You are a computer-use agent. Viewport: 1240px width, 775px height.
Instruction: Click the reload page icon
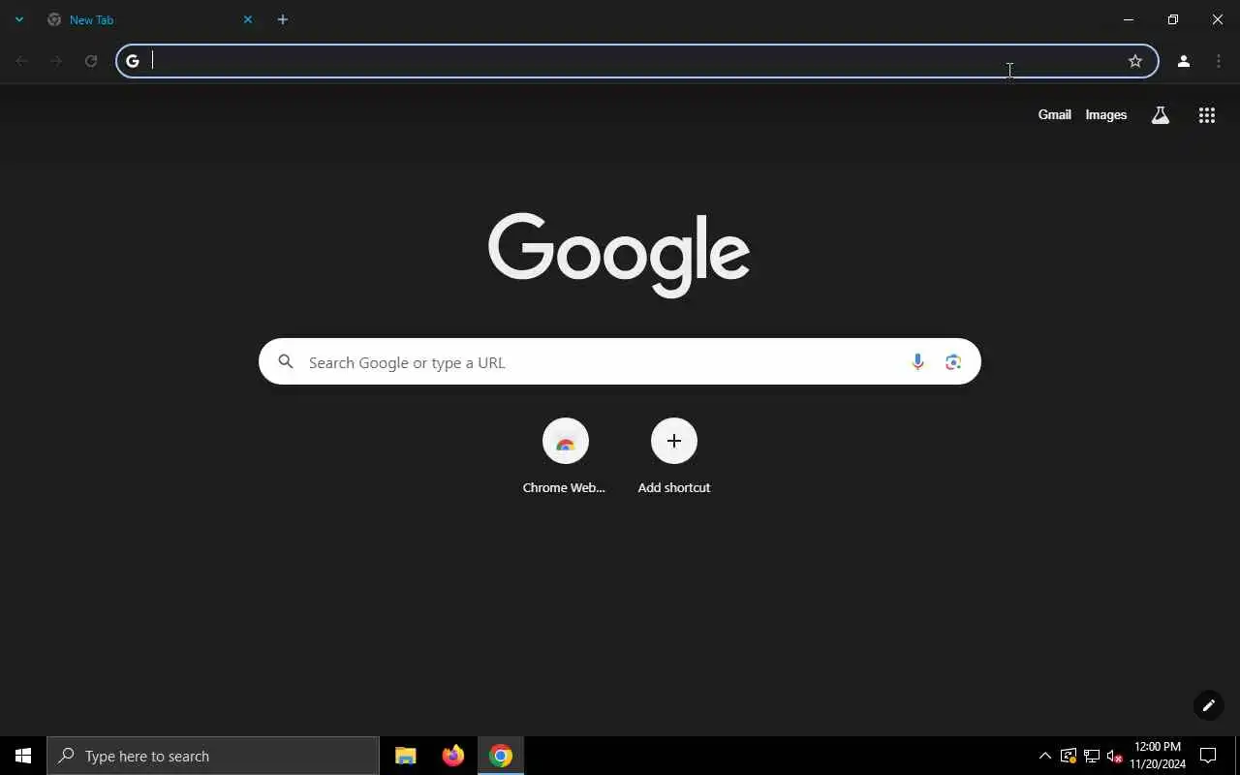click(91, 61)
